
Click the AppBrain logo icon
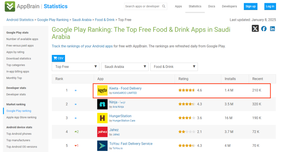click(x=10, y=6)
